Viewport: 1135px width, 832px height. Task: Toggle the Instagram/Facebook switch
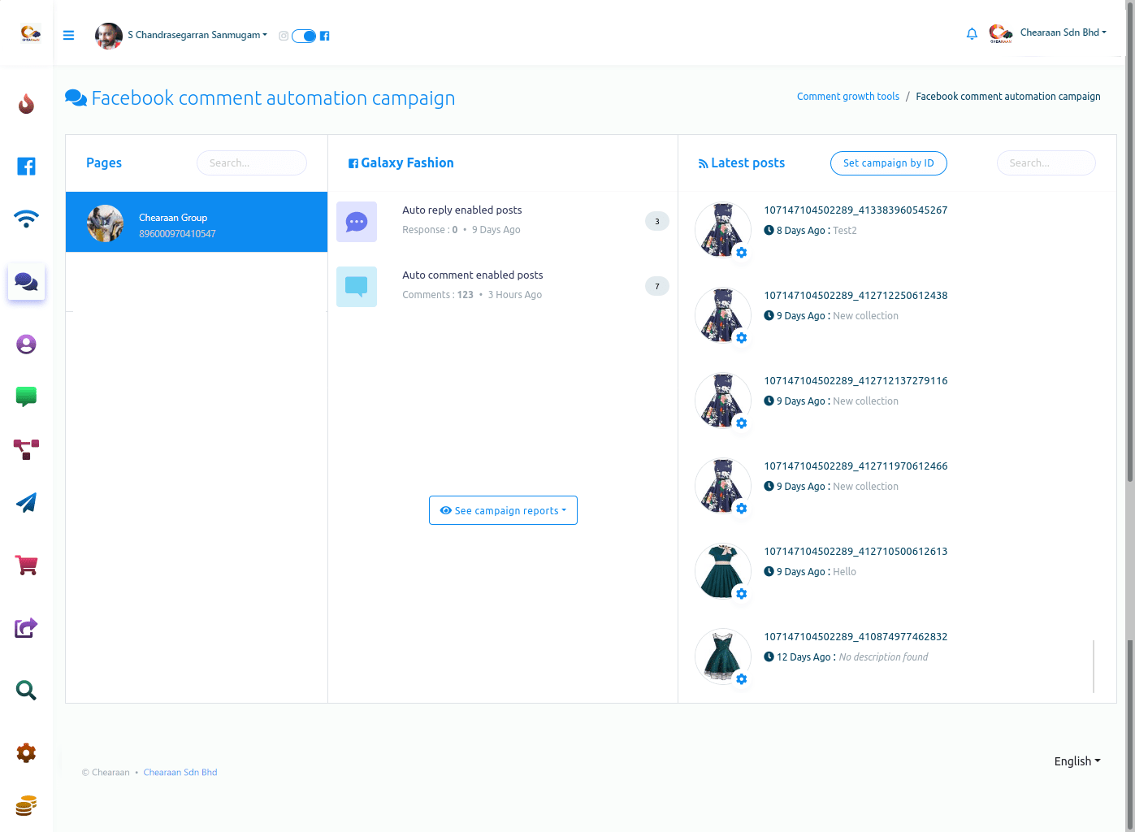tap(304, 36)
